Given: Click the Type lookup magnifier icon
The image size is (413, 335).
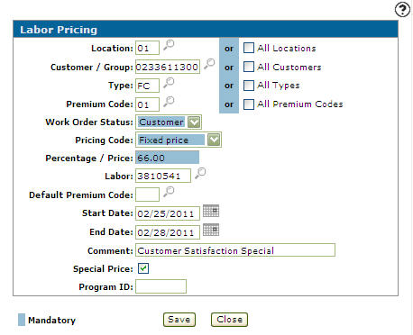Looking at the screenshot, I should click(169, 83).
